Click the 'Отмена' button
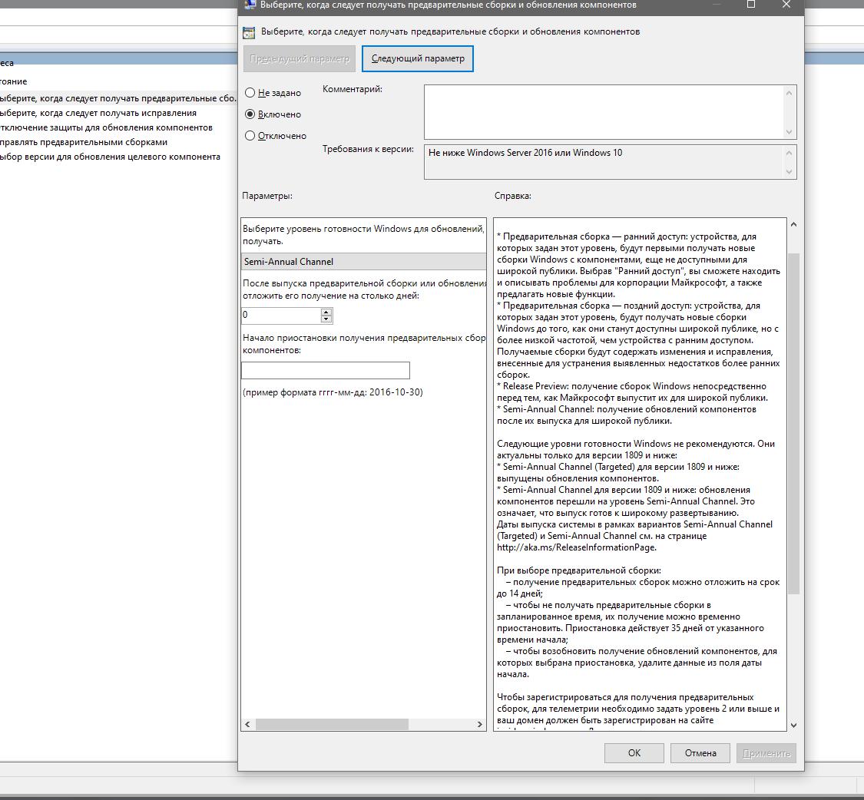The width and height of the screenshot is (864, 800). coord(700,753)
